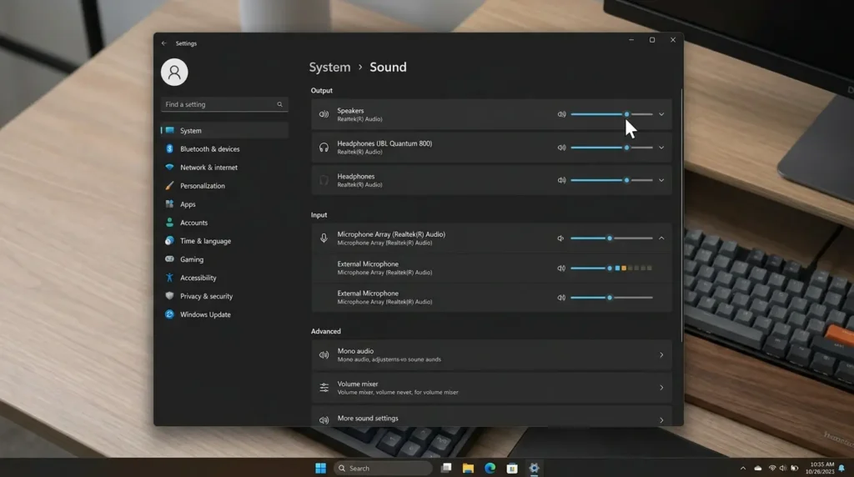Viewport: 854px width, 477px height.
Task: Click the Settings gear on the taskbar
Action: click(535, 469)
